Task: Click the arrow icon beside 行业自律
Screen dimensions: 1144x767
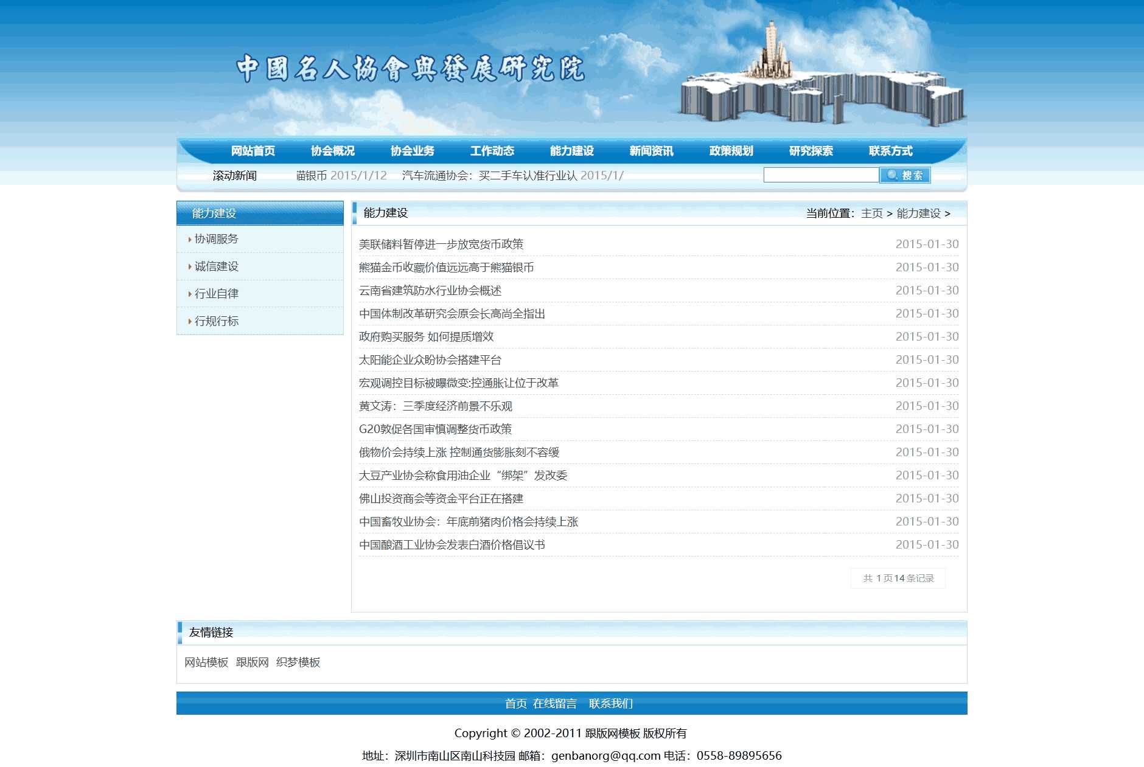Action: pyautogui.click(x=189, y=293)
